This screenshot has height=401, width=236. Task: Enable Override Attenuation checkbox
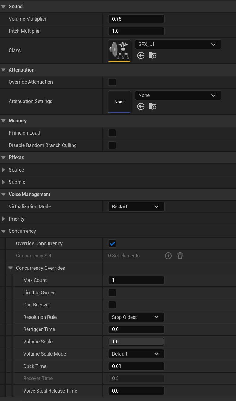[112, 82]
